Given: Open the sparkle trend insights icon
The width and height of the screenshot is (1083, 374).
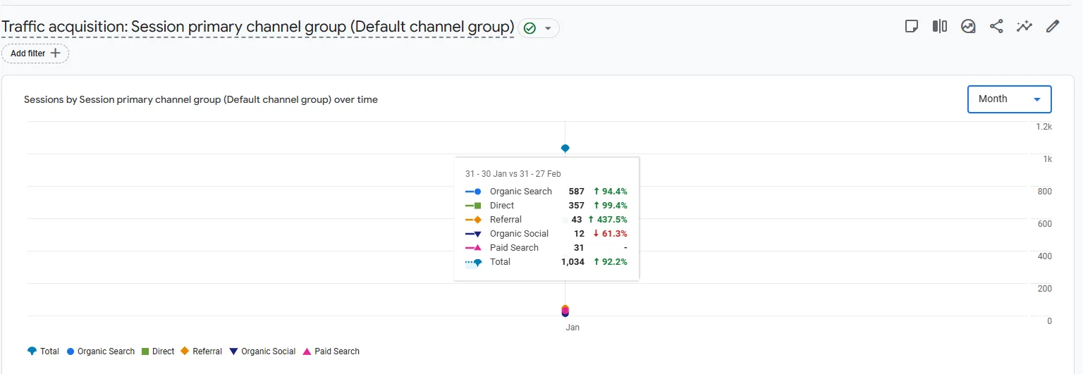Looking at the screenshot, I should click(1024, 27).
